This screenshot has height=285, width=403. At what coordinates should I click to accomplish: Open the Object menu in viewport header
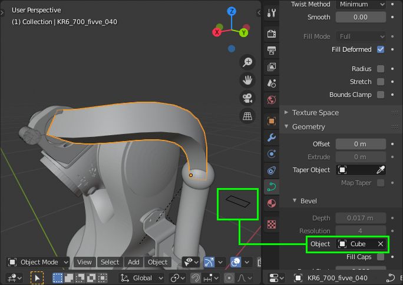point(157,262)
